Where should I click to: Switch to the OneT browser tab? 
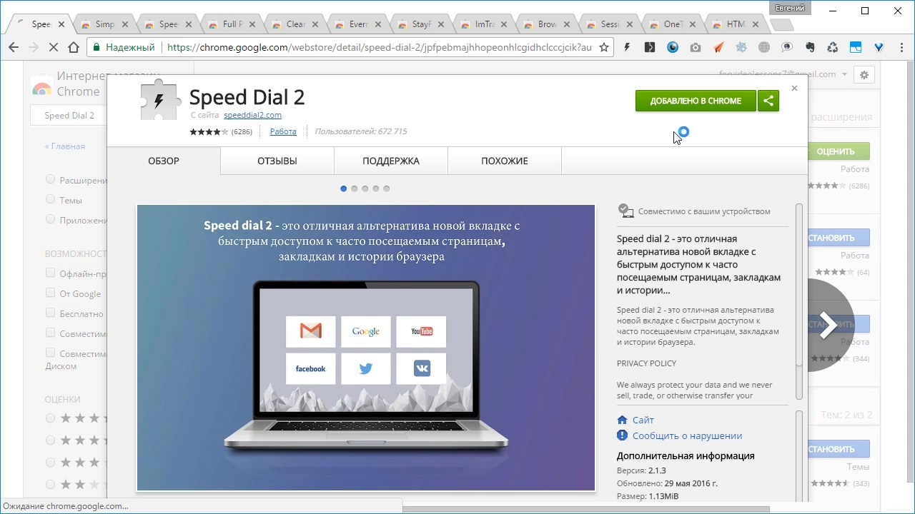tap(672, 24)
